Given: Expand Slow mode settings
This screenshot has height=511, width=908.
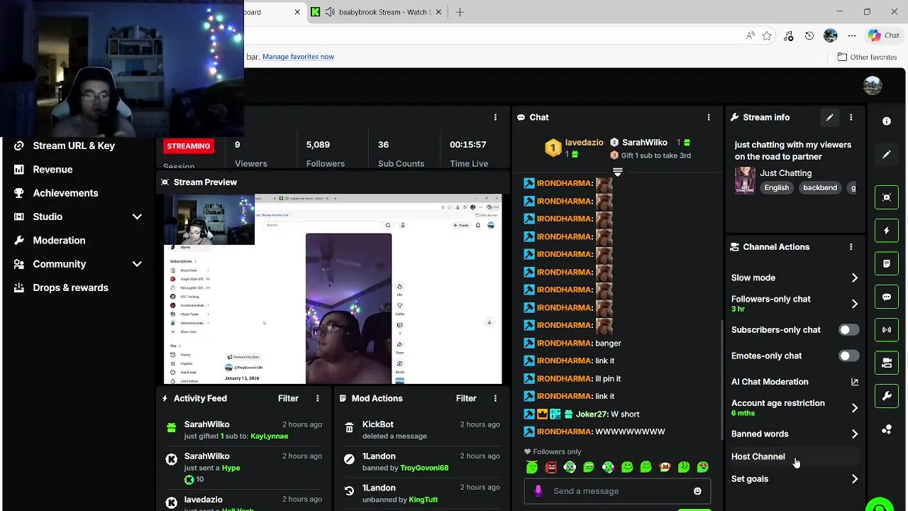Looking at the screenshot, I should pyautogui.click(x=855, y=278).
